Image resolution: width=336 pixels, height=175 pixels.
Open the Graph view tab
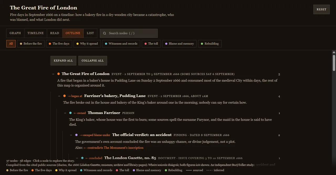click(15, 33)
